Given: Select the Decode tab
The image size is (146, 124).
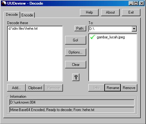Looking at the screenshot, I should [12, 15].
